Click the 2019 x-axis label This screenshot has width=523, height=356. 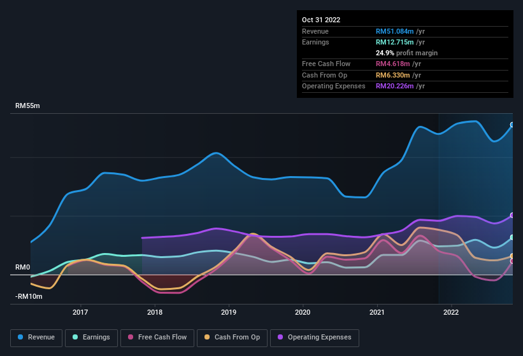[x=229, y=312]
